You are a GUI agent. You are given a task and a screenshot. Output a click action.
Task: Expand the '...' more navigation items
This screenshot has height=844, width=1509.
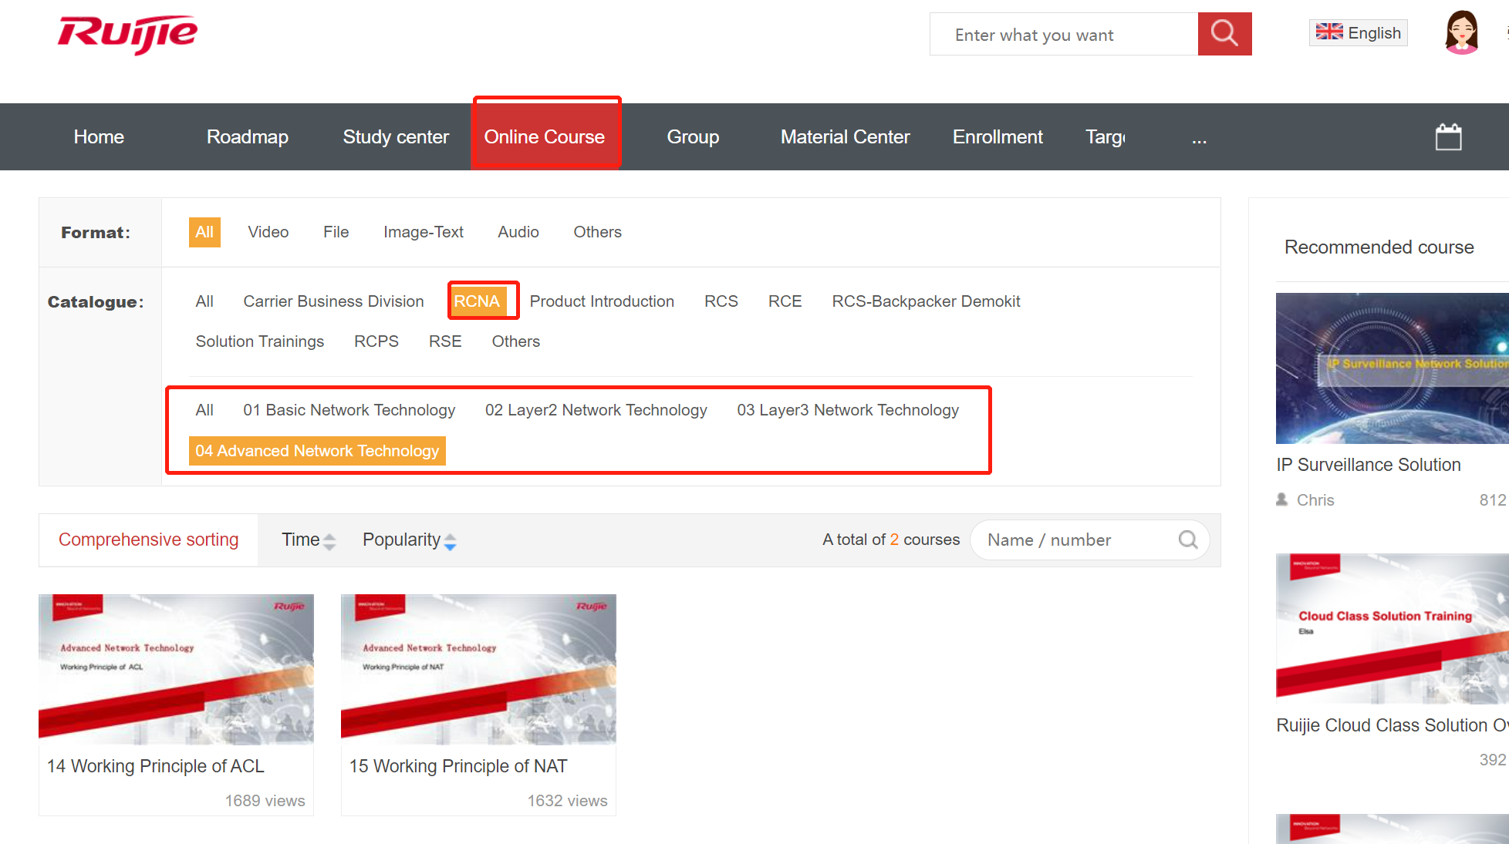tap(1199, 137)
